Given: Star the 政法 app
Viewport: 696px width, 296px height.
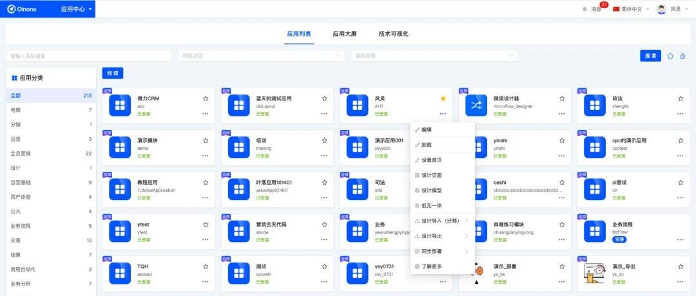Looking at the screenshot, I should point(681,98).
